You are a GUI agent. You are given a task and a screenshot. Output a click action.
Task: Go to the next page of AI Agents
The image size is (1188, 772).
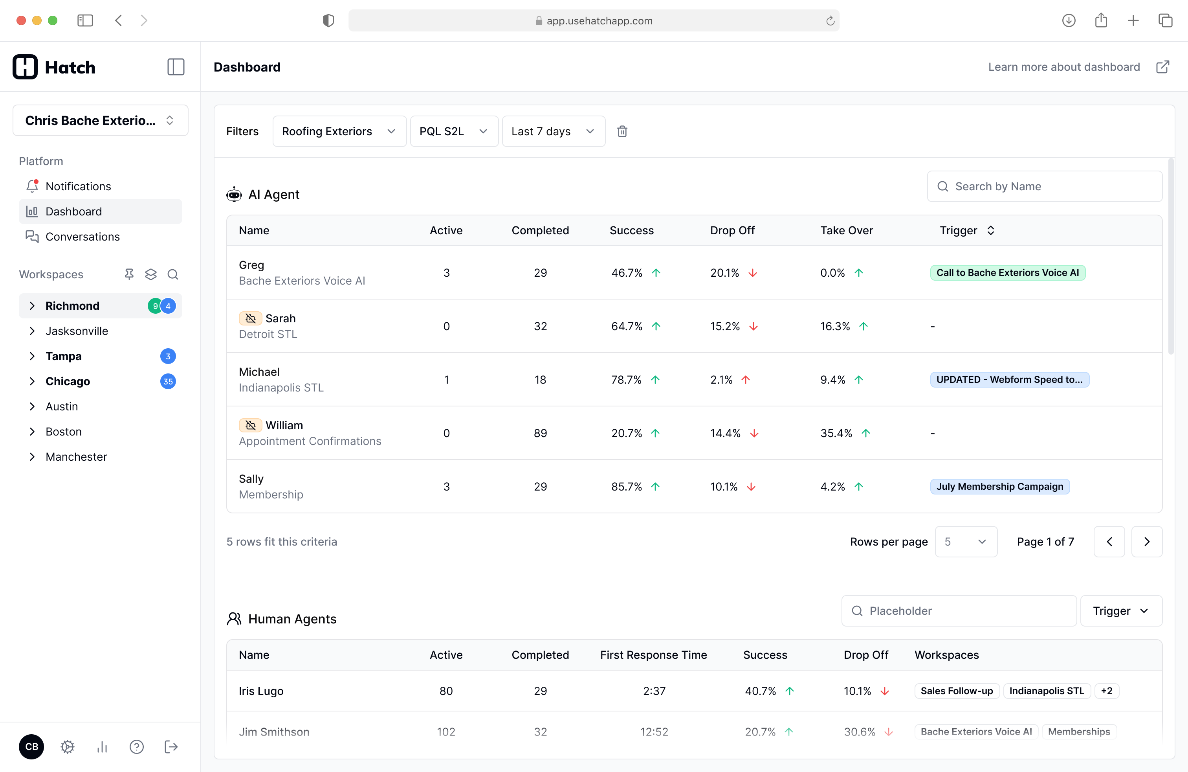tap(1147, 541)
